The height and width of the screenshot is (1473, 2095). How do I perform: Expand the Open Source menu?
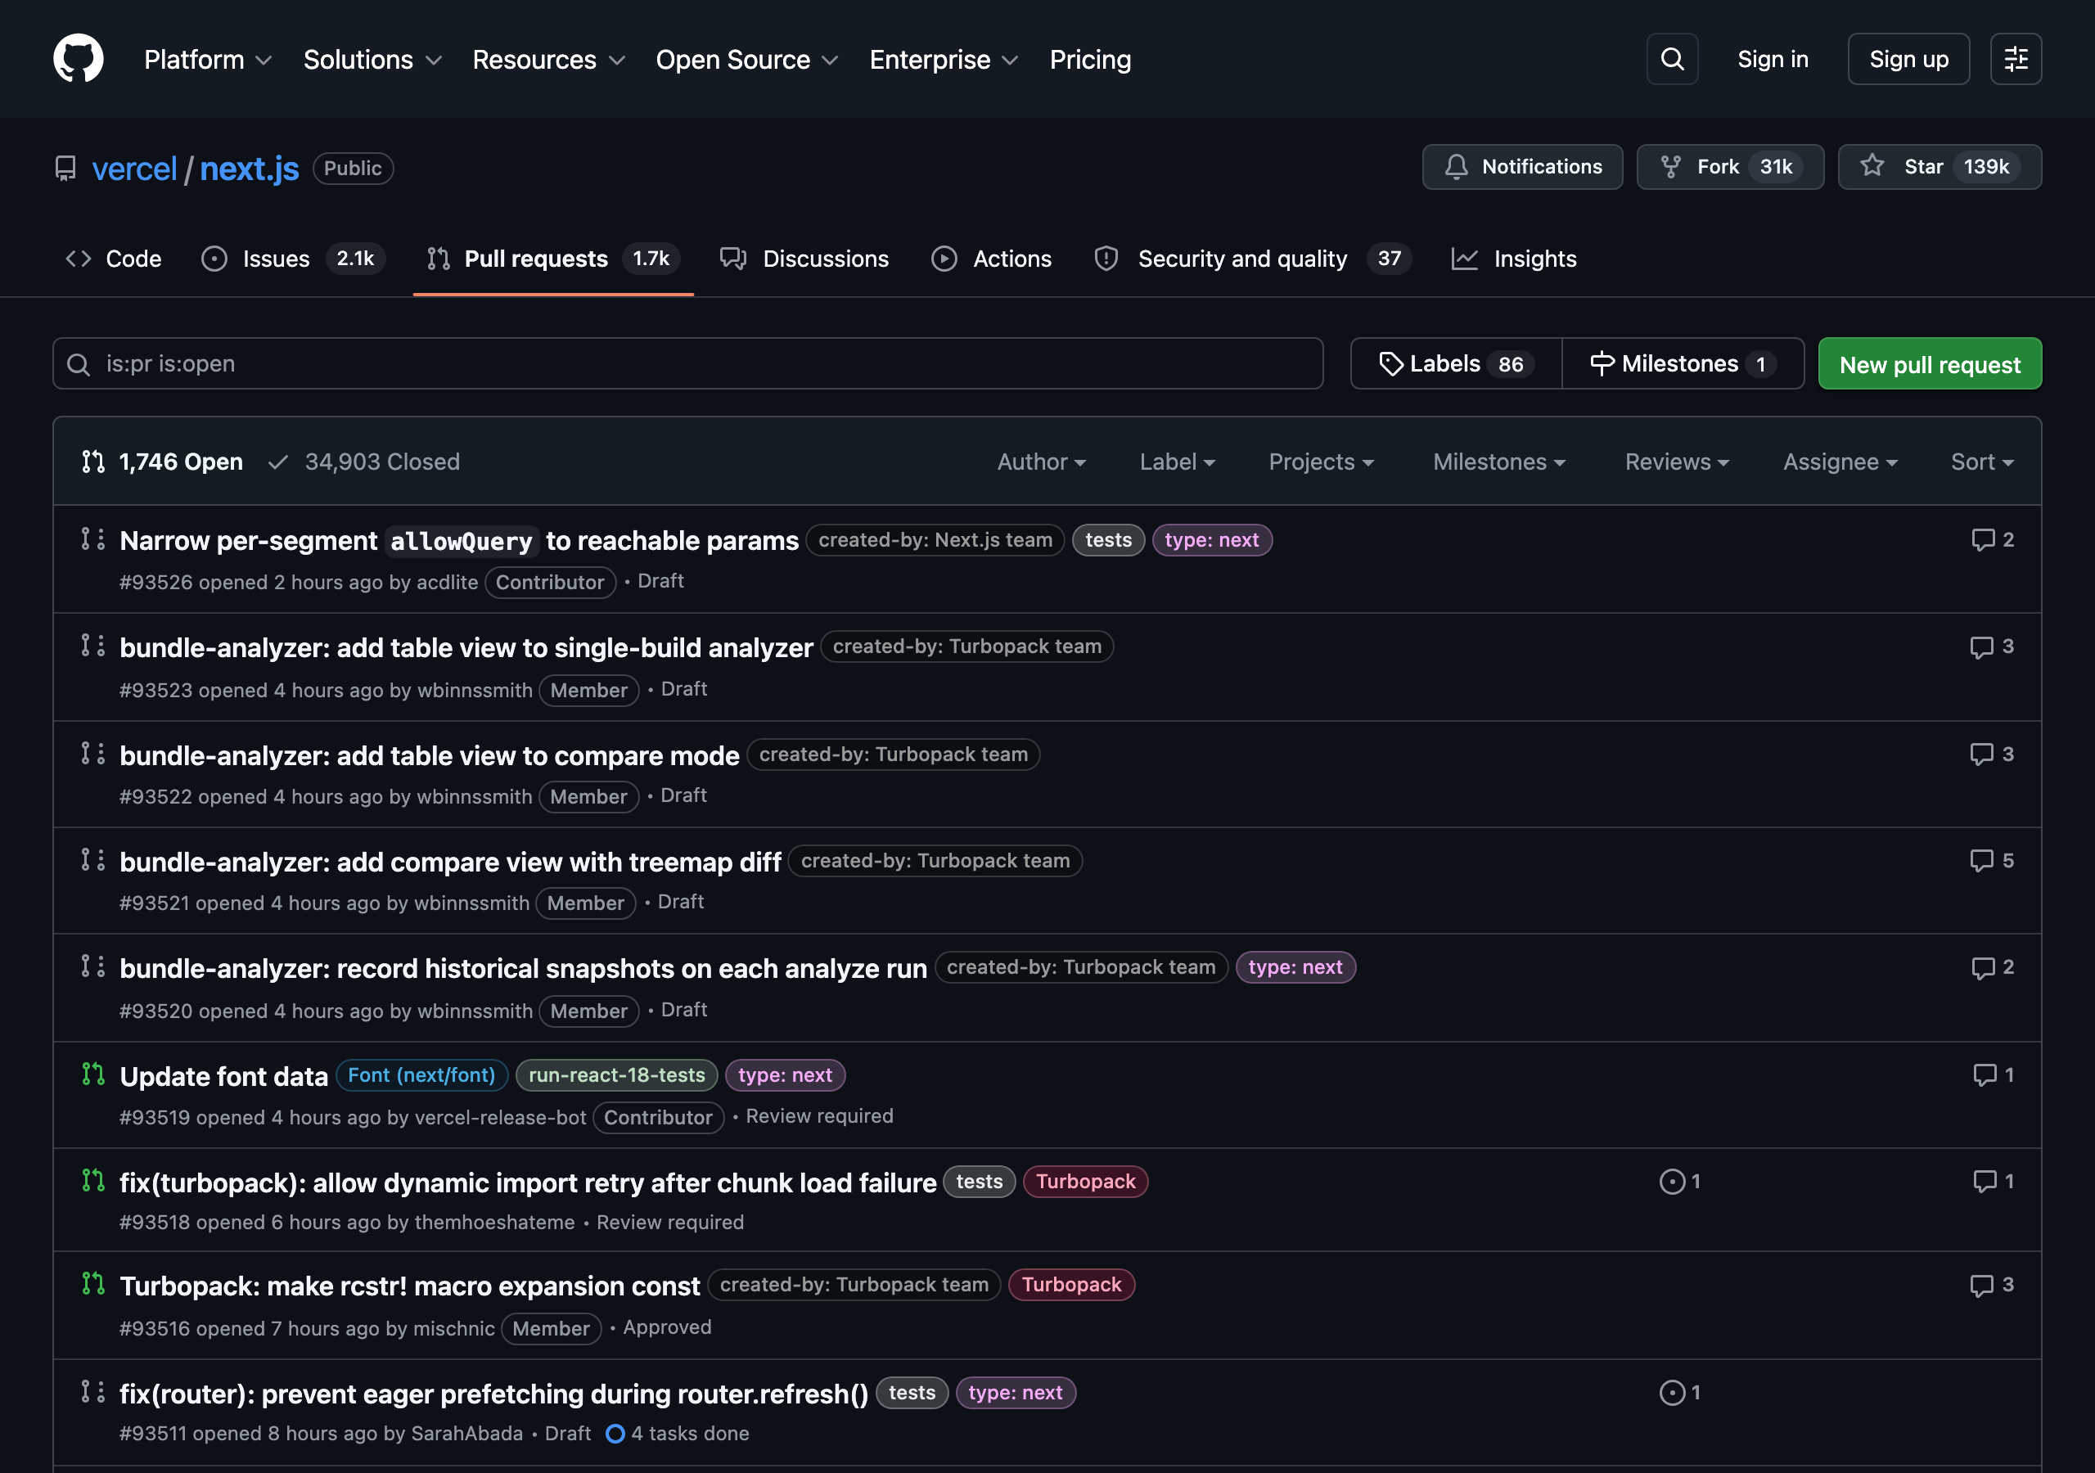point(746,59)
